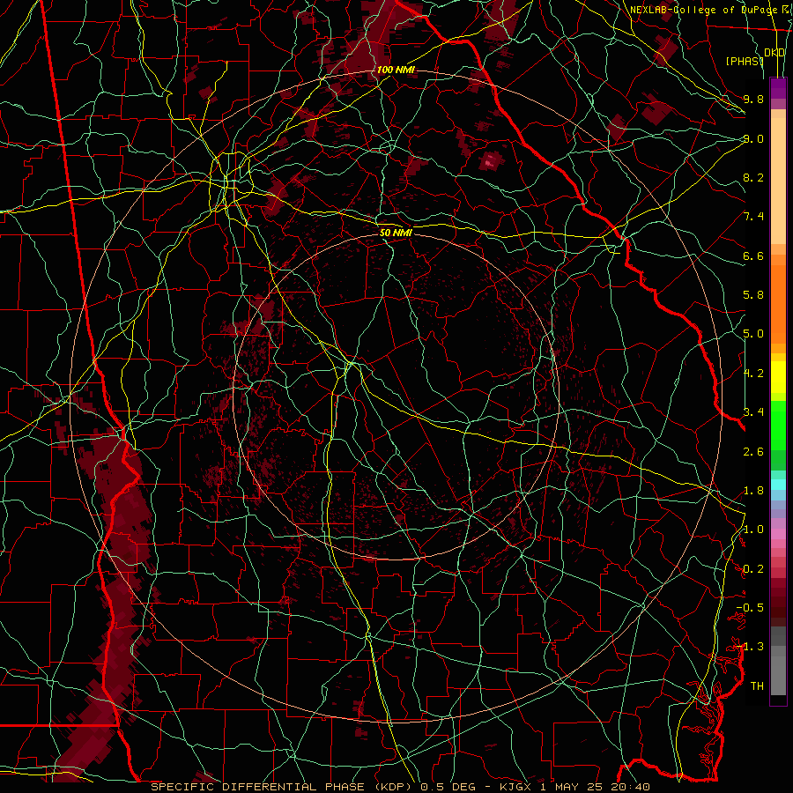Click the 4.2 value on color scale
This screenshot has height=793, width=793.
click(753, 374)
